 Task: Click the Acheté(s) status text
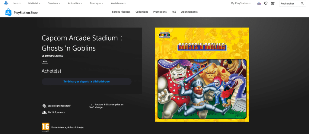(51, 71)
